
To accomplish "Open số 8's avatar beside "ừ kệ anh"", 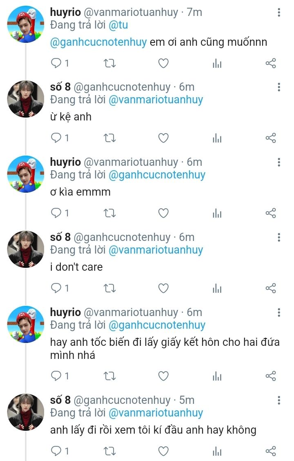I will click(26, 99).
